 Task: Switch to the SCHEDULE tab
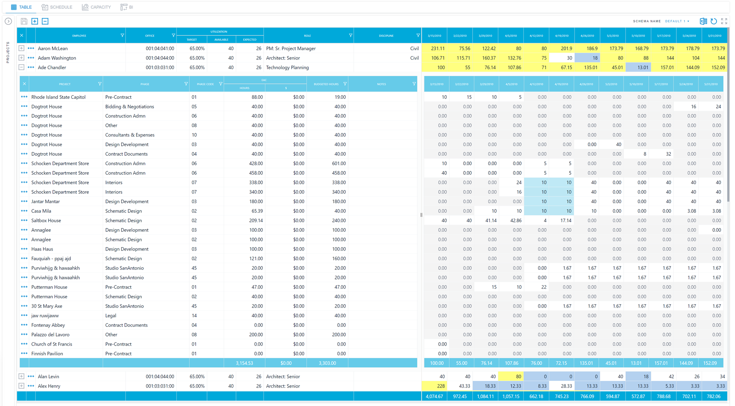pyautogui.click(x=57, y=7)
